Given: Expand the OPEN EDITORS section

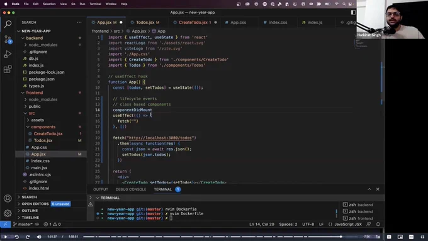Looking at the screenshot, I should click(x=51, y=204).
